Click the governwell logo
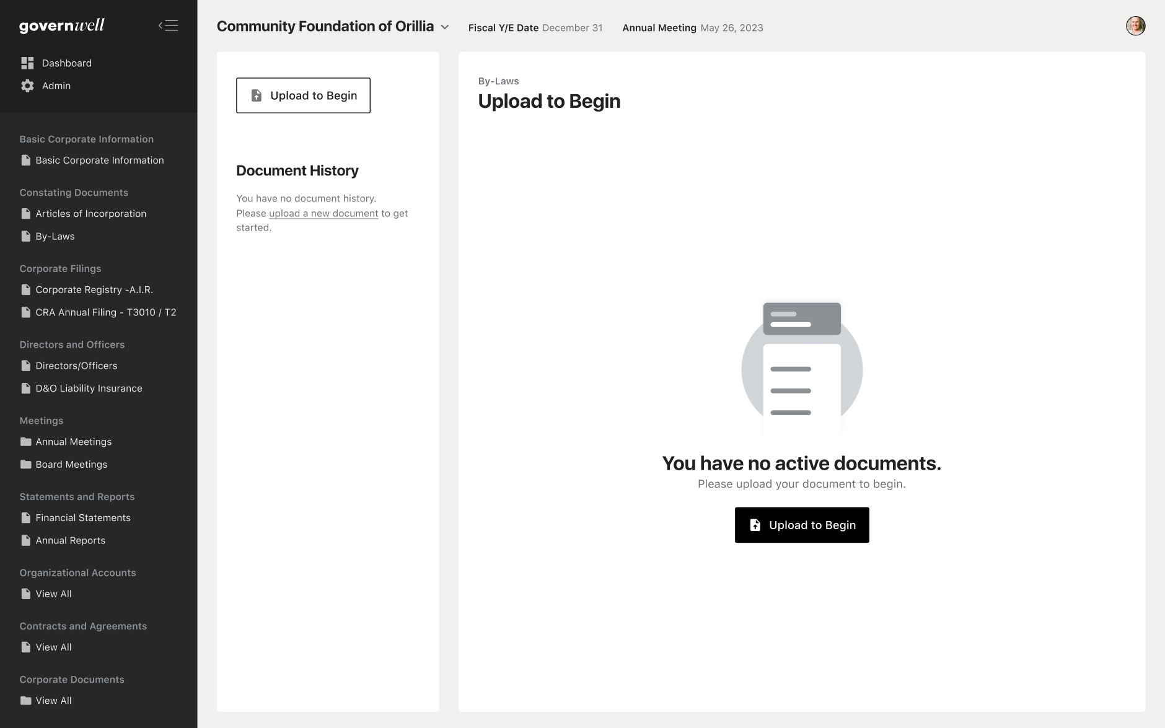1165x728 pixels. [x=62, y=25]
